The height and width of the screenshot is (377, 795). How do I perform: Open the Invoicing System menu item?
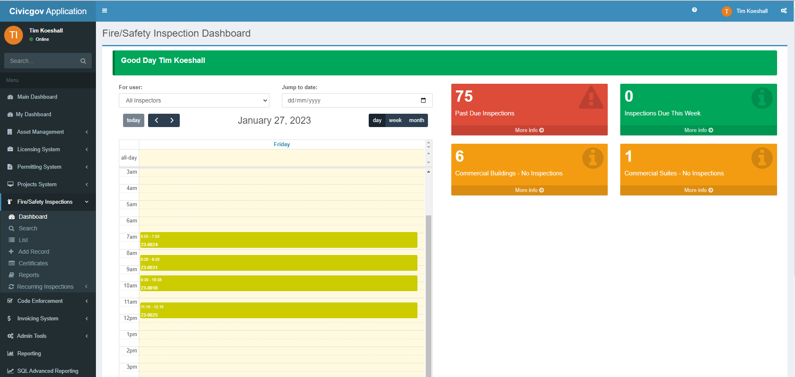click(37, 318)
